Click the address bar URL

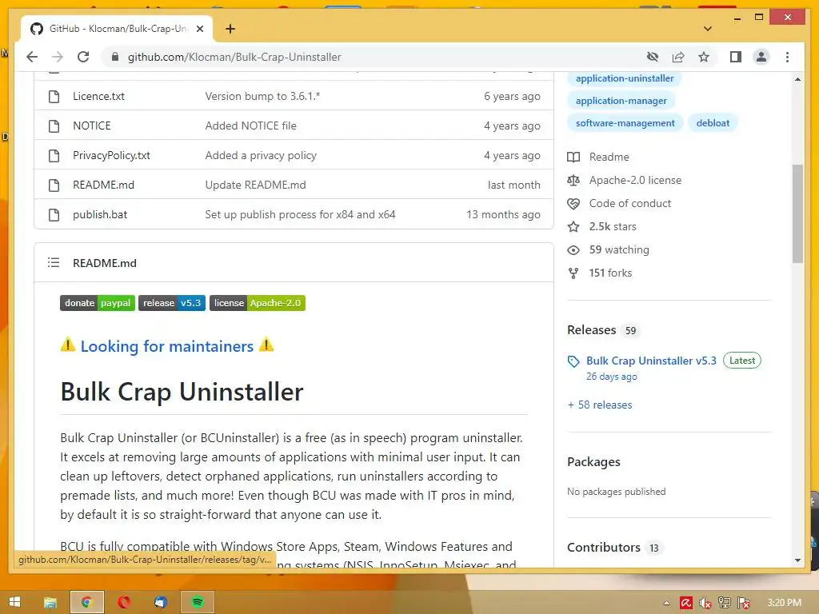(234, 57)
